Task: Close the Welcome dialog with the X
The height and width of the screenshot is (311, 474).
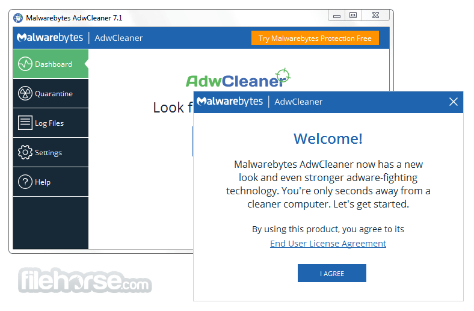Action: [x=454, y=102]
